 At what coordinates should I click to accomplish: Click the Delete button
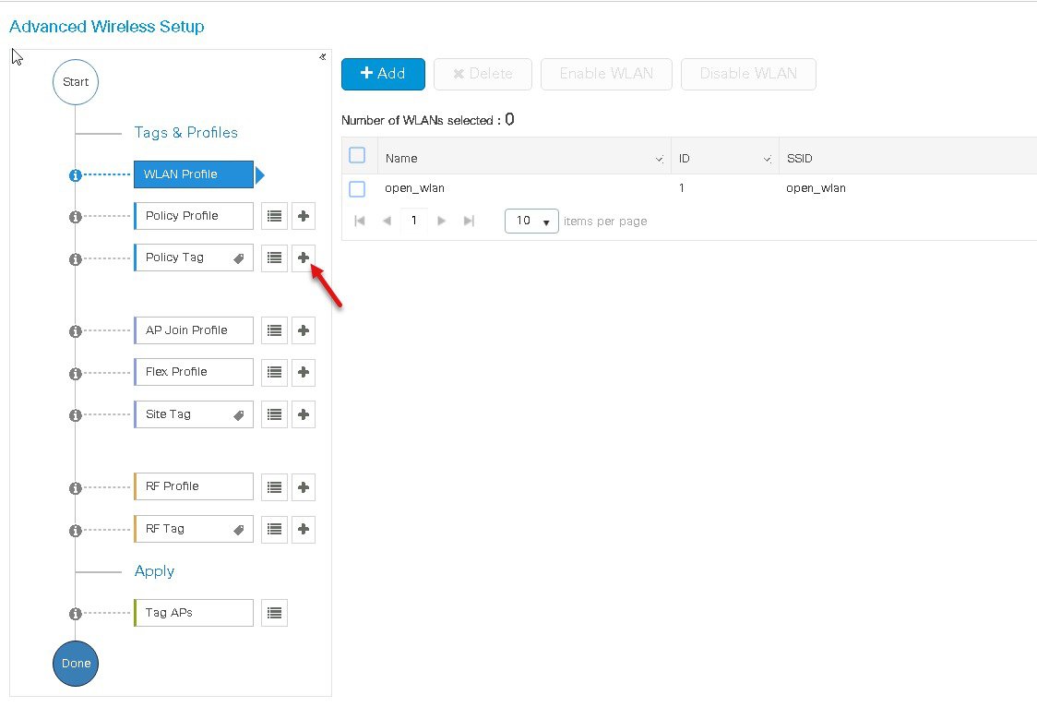[483, 74]
